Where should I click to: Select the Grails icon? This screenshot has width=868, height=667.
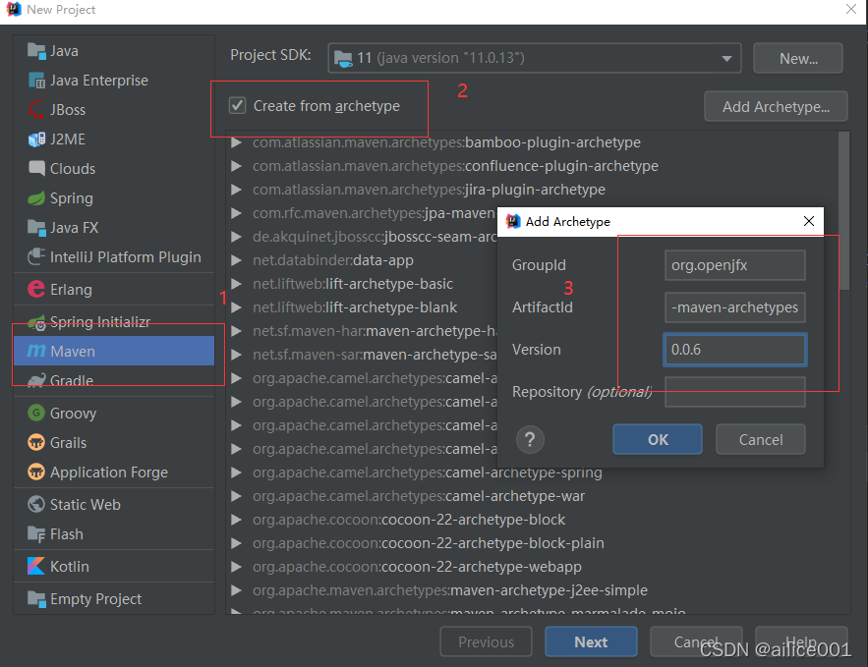pyautogui.click(x=36, y=442)
